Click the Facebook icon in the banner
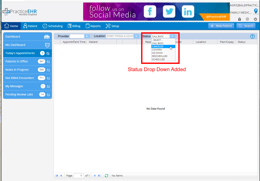Image resolution: width=260 pixels, height=181 pixels. (x=150, y=11)
